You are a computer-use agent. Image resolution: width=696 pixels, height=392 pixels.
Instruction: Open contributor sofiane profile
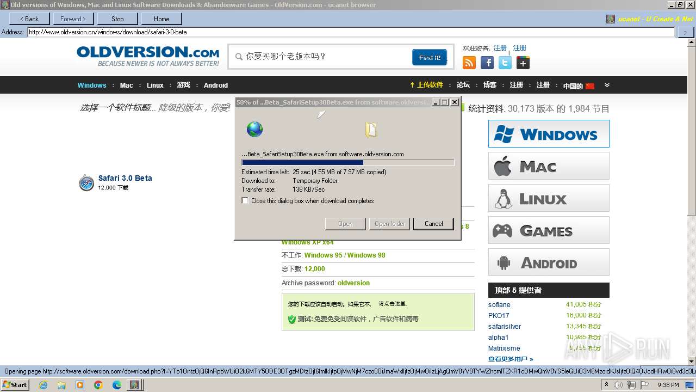[499, 305]
